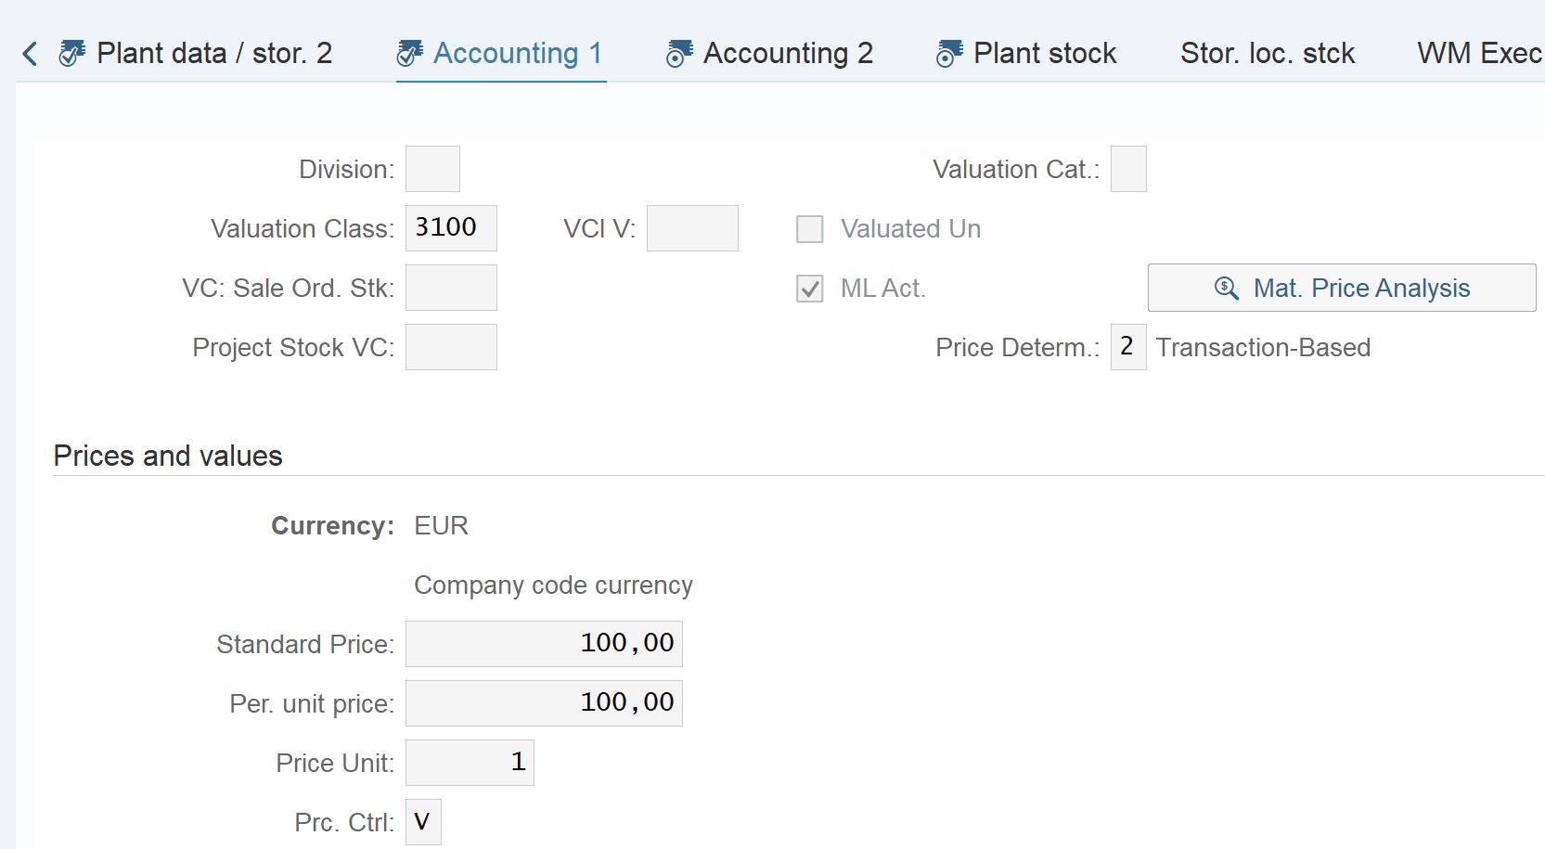1545x849 pixels.
Task: Switch to the Accounting 1 tab
Action: 501,54
